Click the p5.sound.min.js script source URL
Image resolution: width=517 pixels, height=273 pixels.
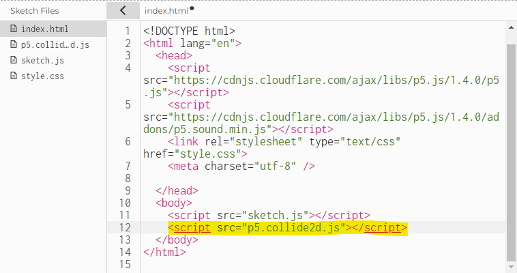click(x=321, y=123)
